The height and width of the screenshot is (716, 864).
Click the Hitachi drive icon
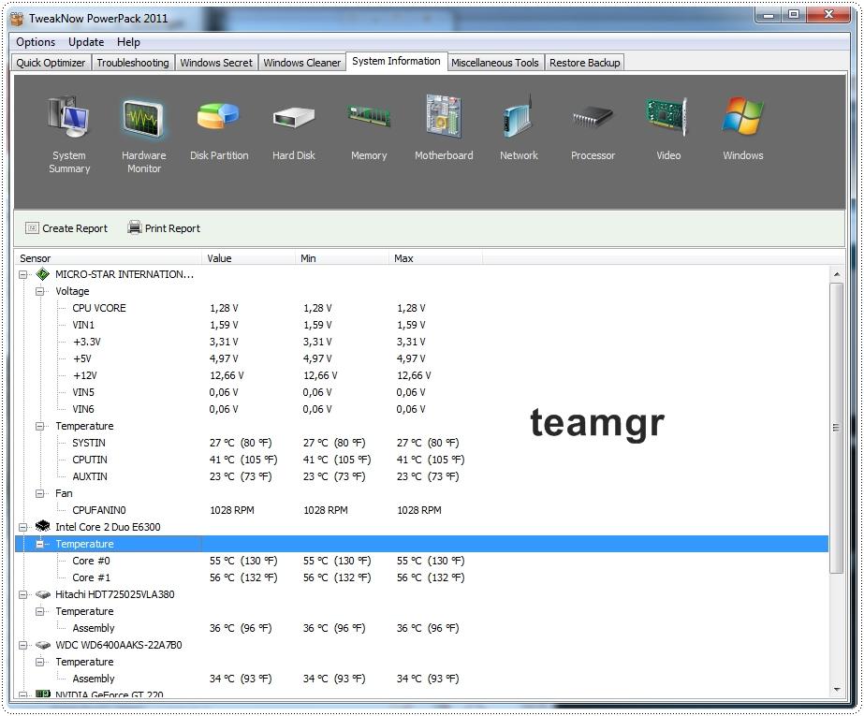click(43, 594)
